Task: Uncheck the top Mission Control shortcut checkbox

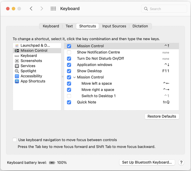Action: tap(69, 46)
